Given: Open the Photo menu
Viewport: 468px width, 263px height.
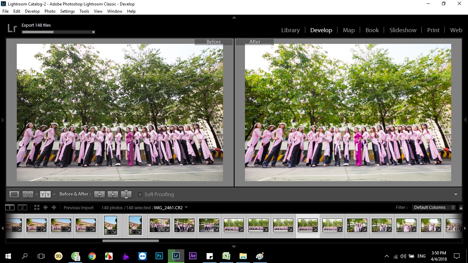Looking at the screenshot, I should [50, 11].
